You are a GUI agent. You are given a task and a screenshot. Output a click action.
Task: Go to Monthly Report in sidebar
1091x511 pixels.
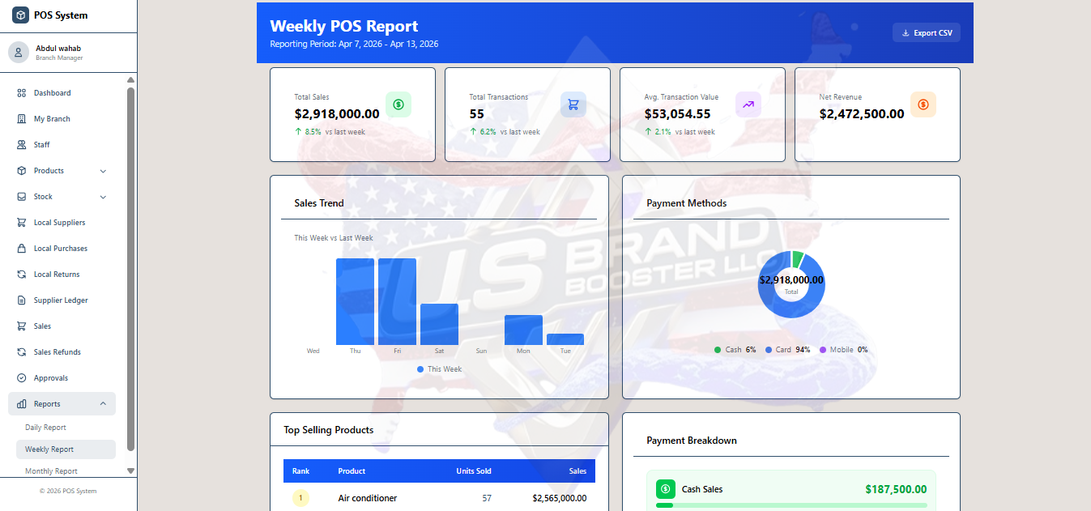pos(51,471)
